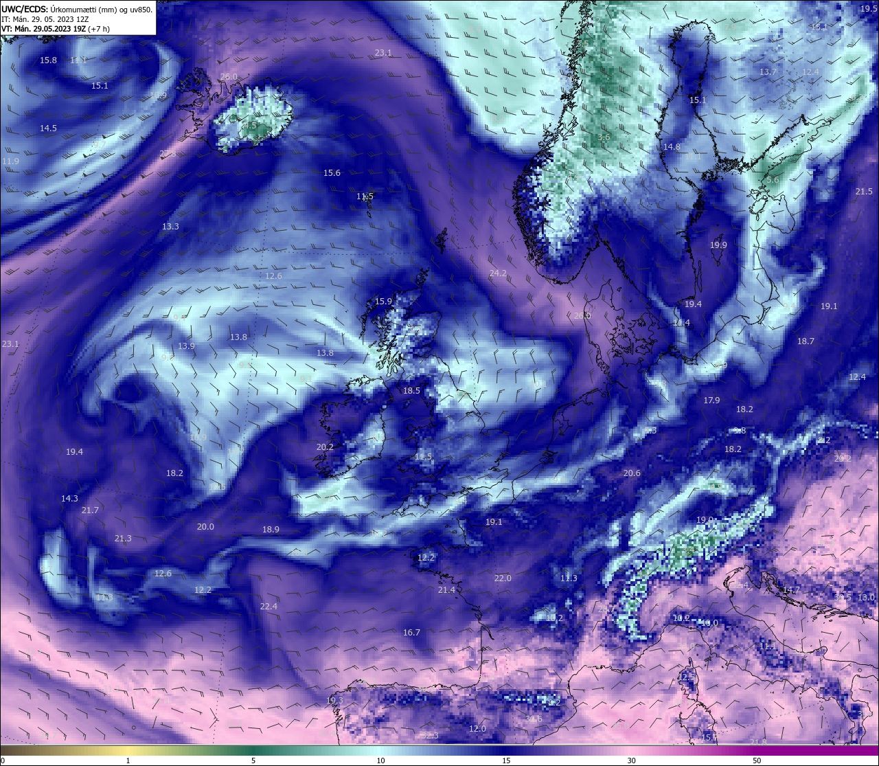Click the '14.8' value over Sweden

[x=672, y=147]
